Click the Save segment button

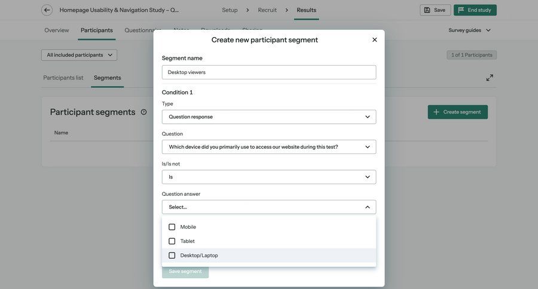point(185,272)
